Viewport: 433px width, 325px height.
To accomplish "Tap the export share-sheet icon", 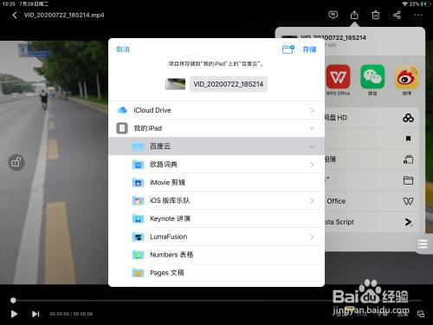I will tap(354, 15).
